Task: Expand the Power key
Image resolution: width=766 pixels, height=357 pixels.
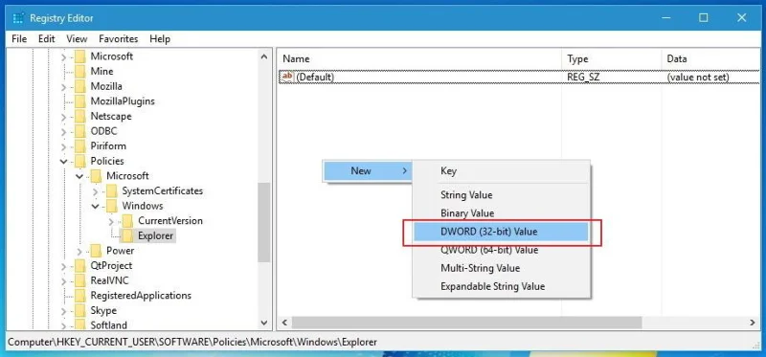Action: 79,251
